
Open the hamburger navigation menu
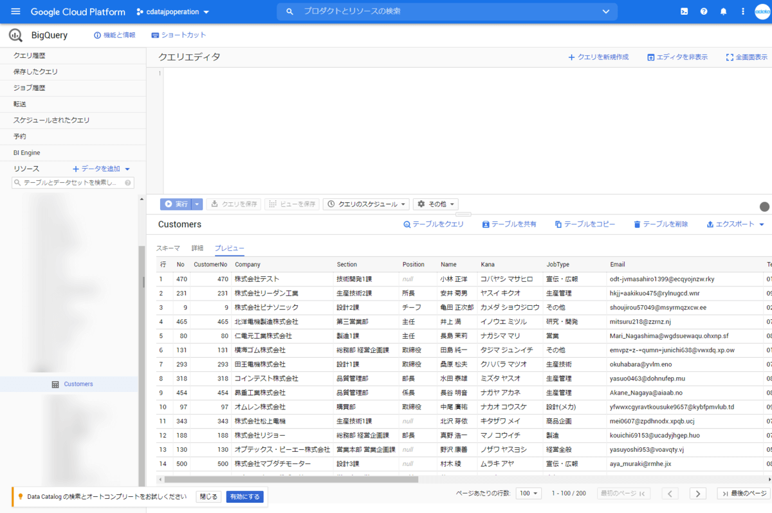(x=16, y=12)
